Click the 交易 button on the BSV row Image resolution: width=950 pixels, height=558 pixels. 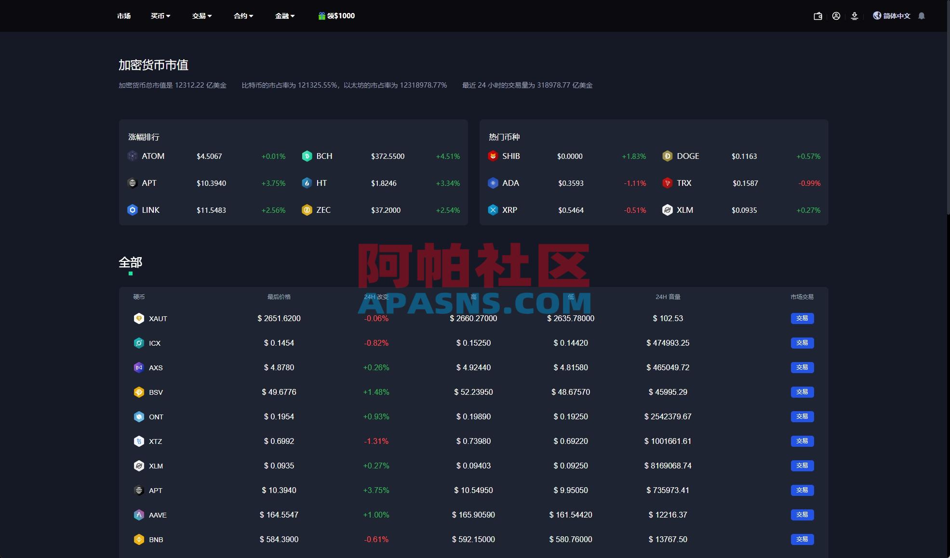[802, 392]
